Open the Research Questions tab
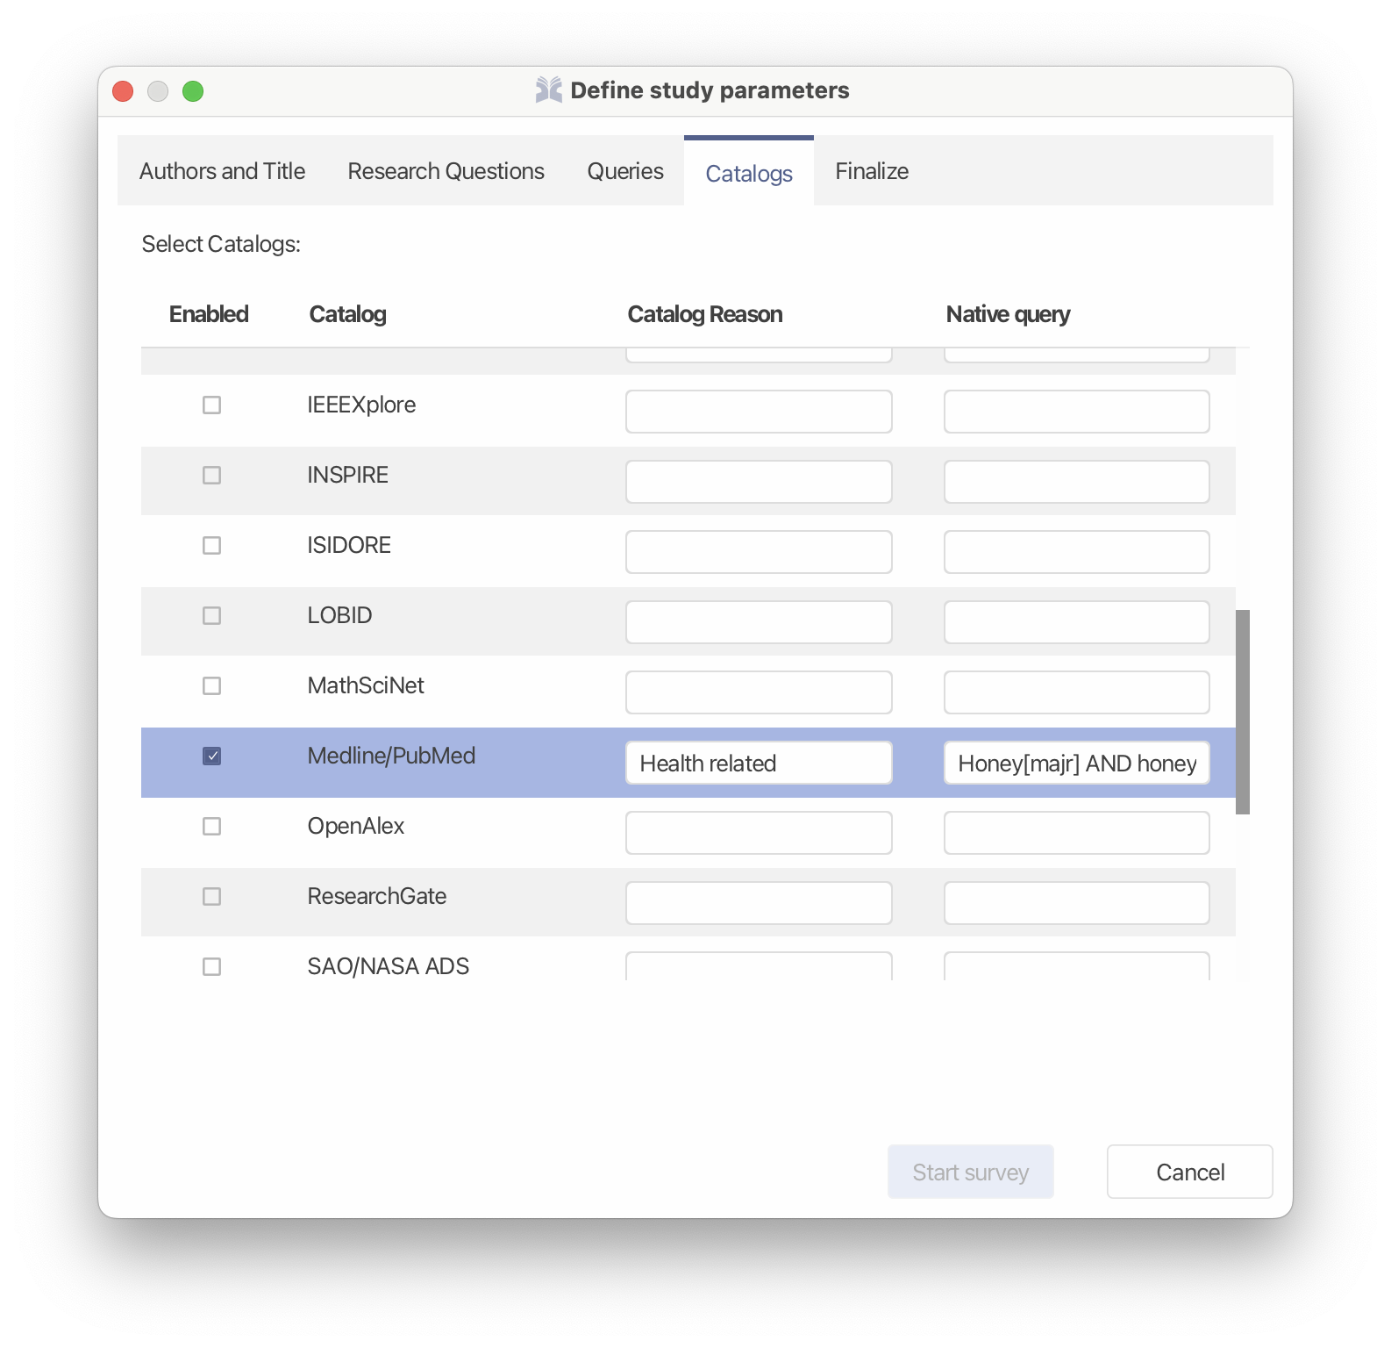 click(x=446, y=171)
